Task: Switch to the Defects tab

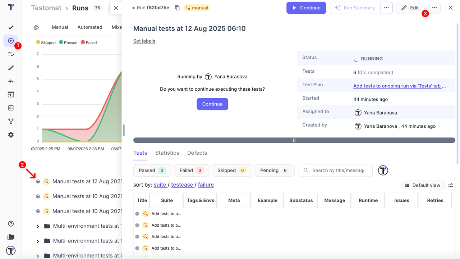Action: click(x=197, y=153)
